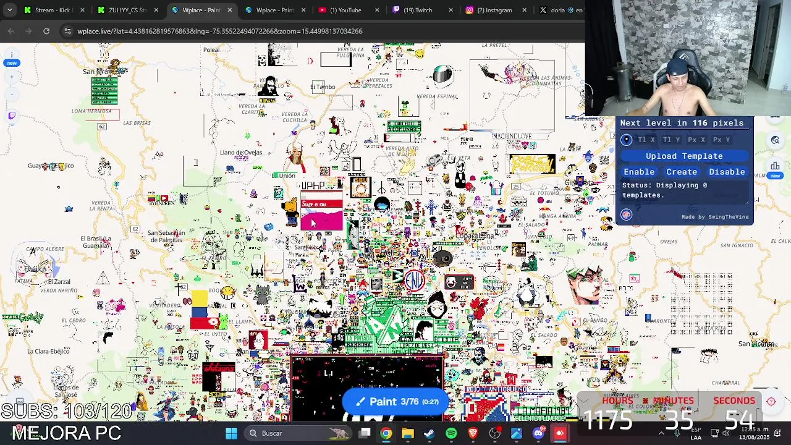Viewport: 791px width, 445px height.
Task: Go forward in browser history
Action: 28,31
